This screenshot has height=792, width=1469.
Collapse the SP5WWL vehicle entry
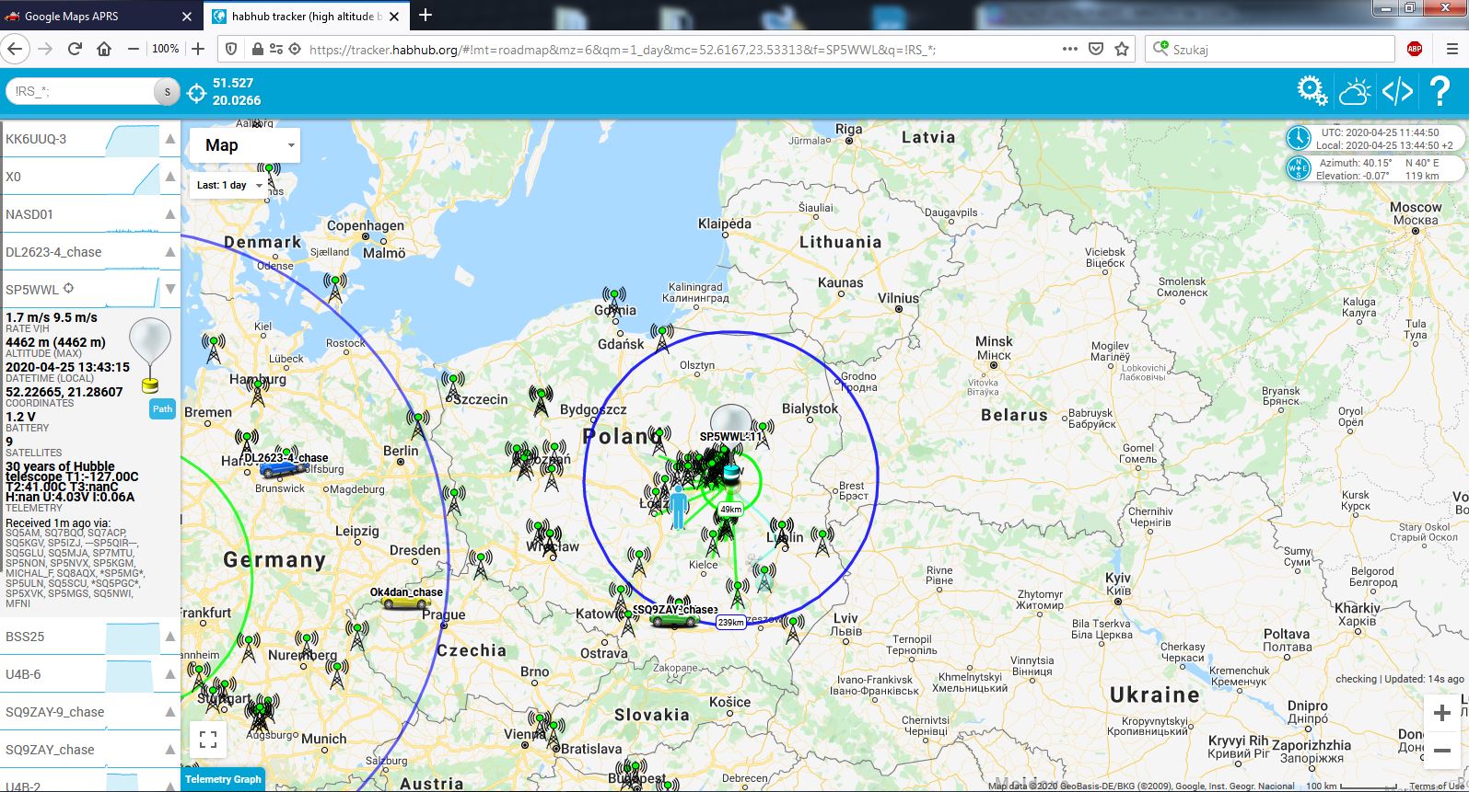point(170,290)
